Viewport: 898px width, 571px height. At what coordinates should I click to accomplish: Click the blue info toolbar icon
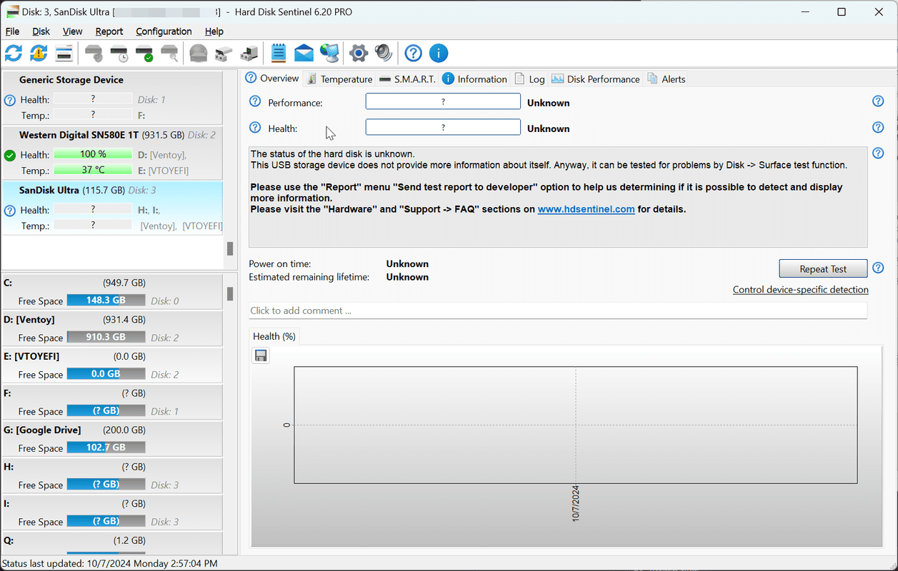(x=438, y=53)
